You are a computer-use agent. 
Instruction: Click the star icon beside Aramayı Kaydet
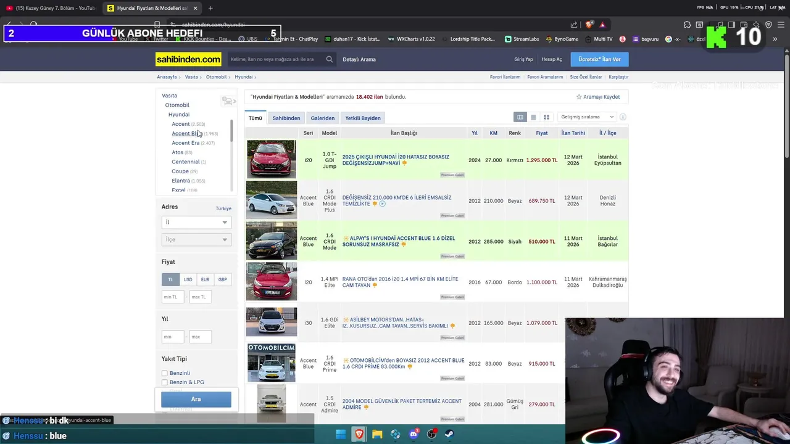[x=579, y=97]
